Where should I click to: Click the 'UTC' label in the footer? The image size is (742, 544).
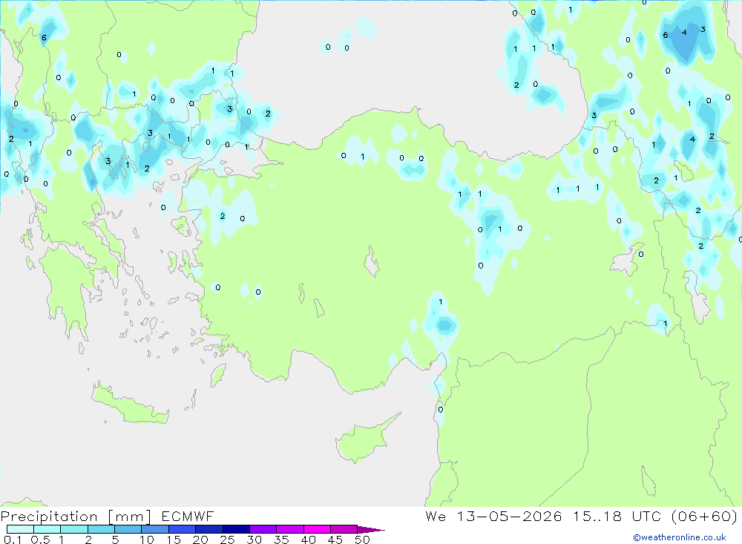click(646, 516)
